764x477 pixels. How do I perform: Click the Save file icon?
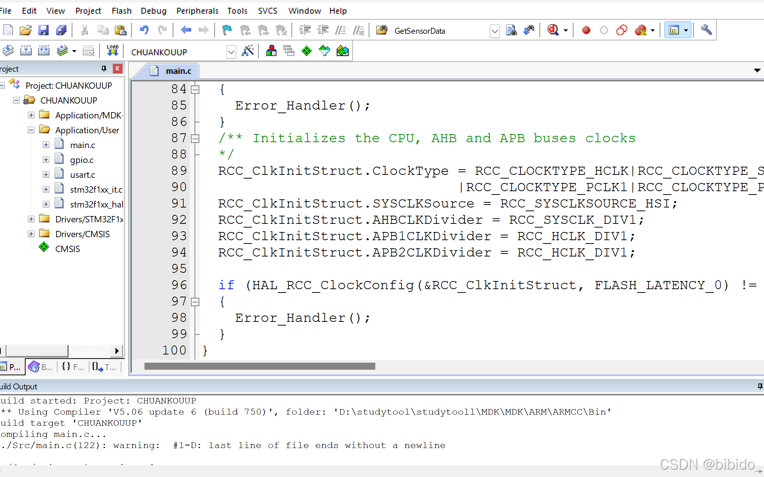pos(43,30)
